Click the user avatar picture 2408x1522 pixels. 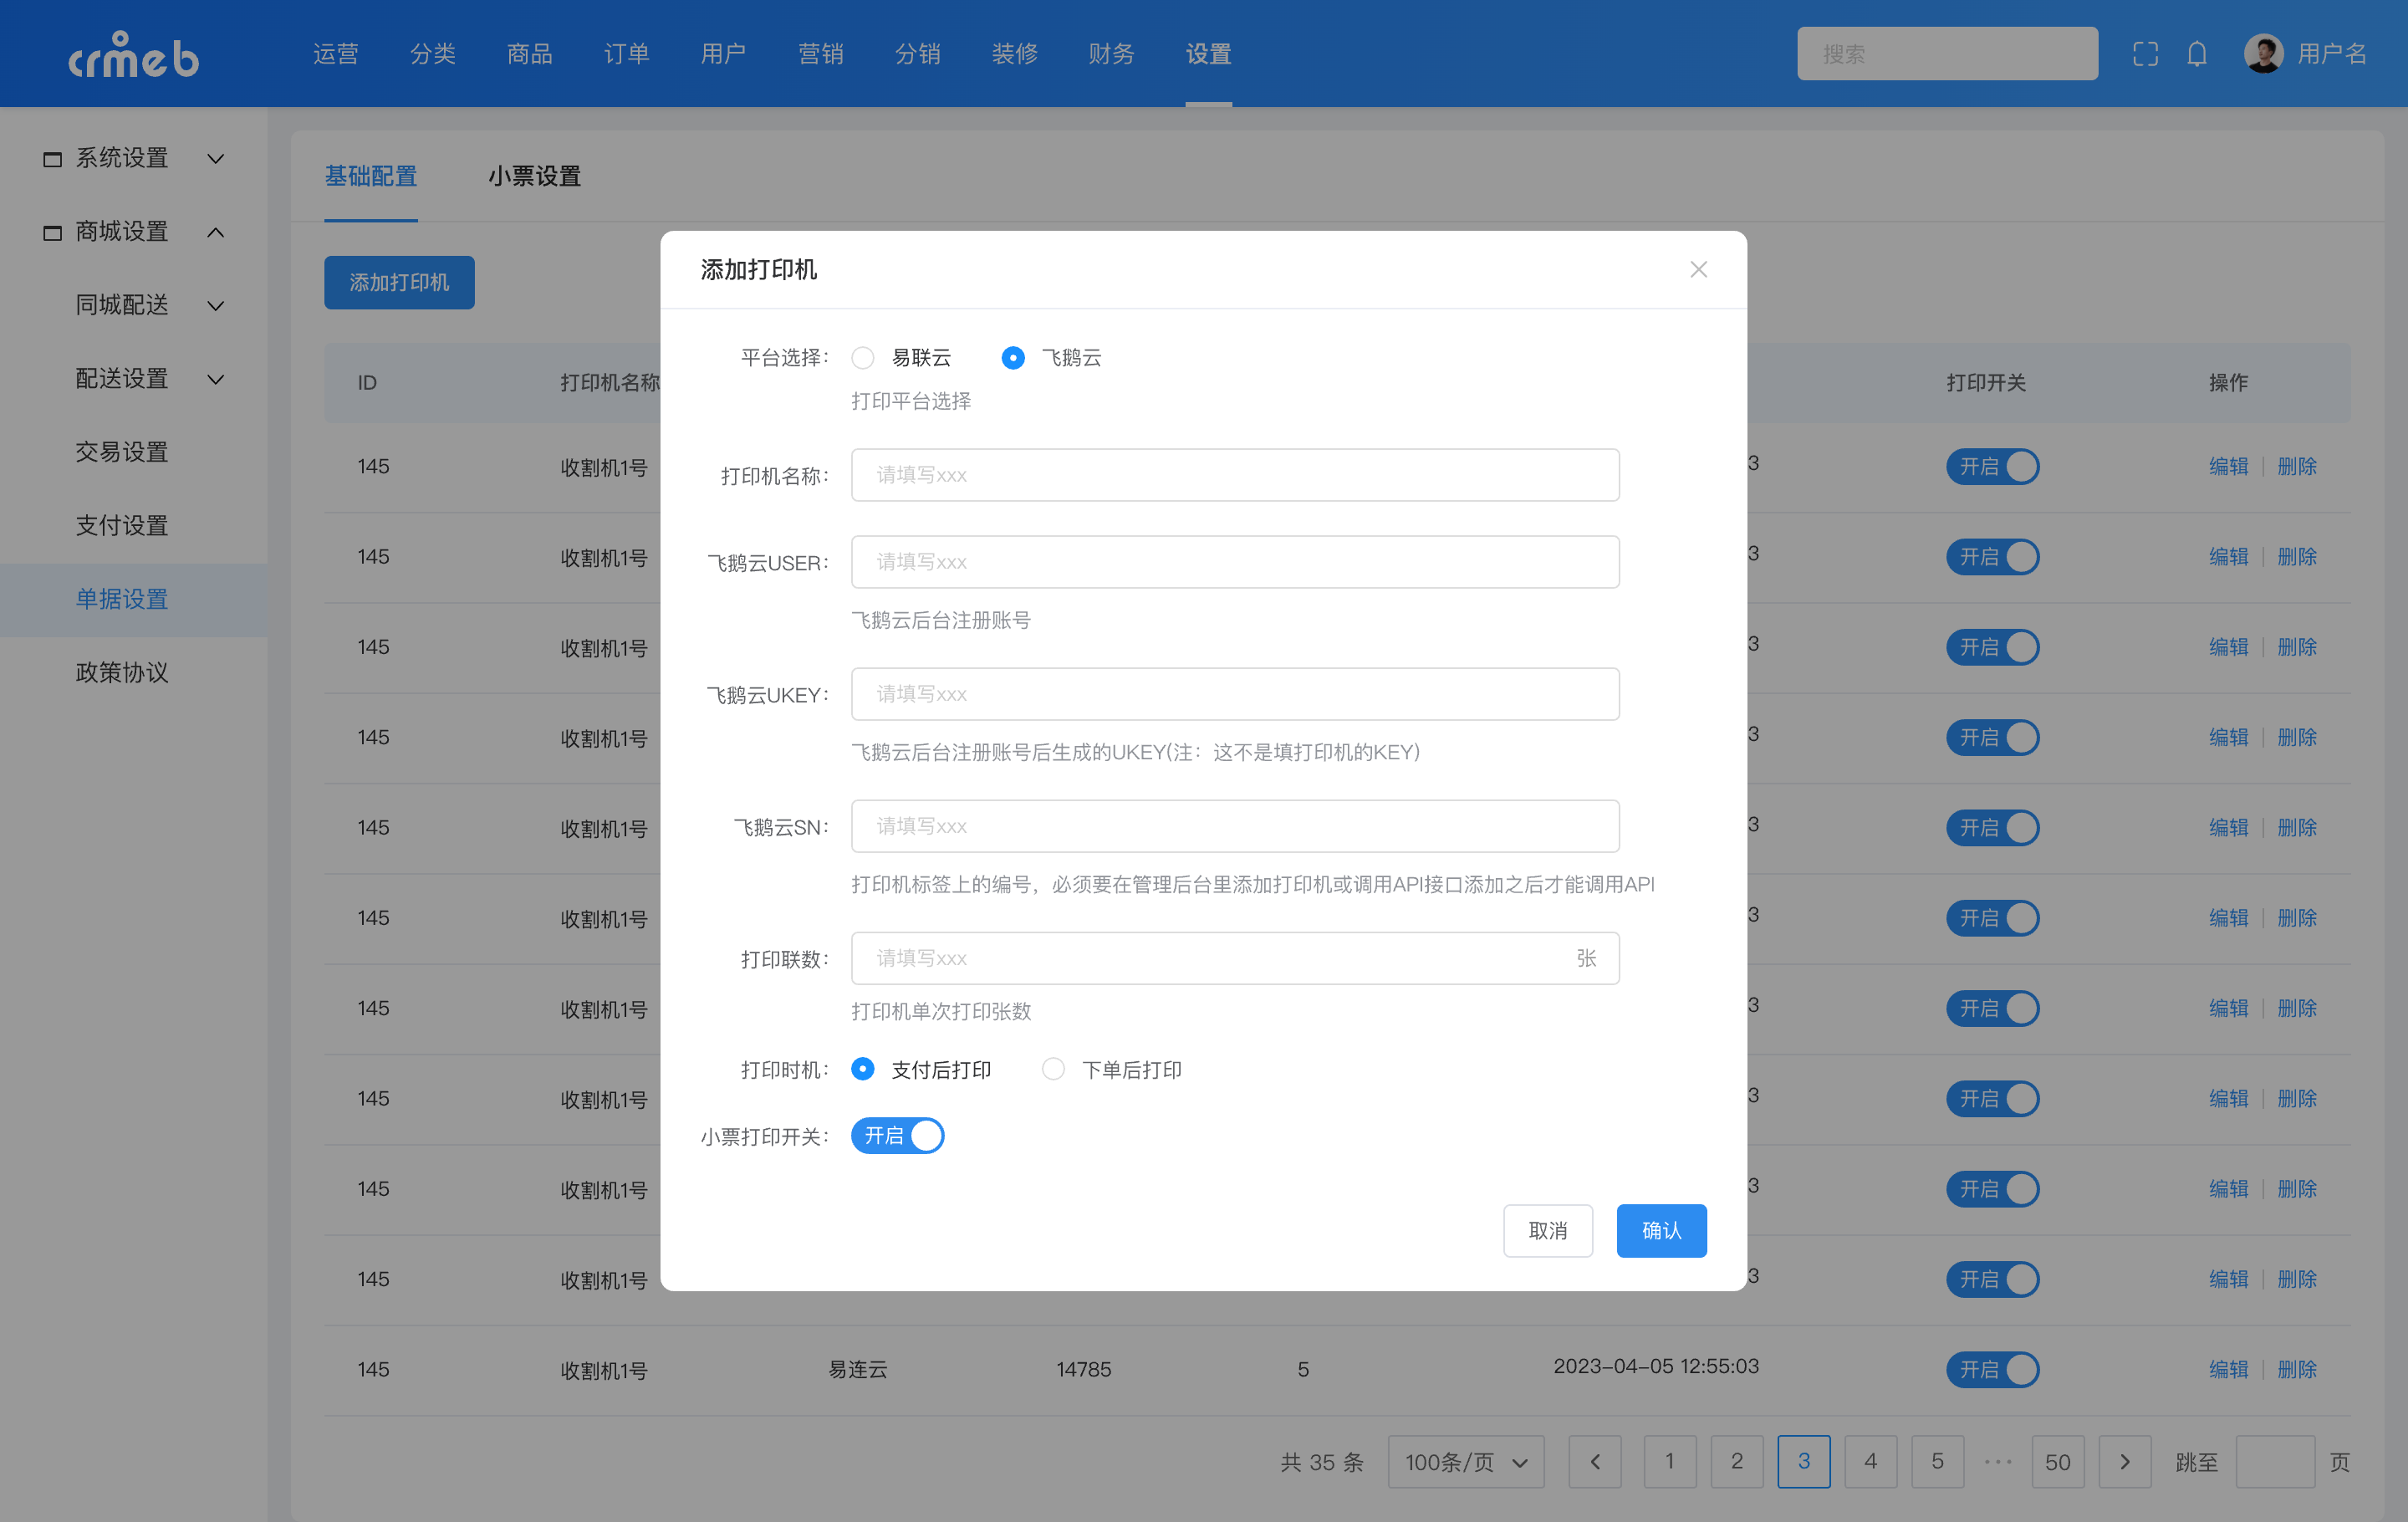(x=2263, y=54)
